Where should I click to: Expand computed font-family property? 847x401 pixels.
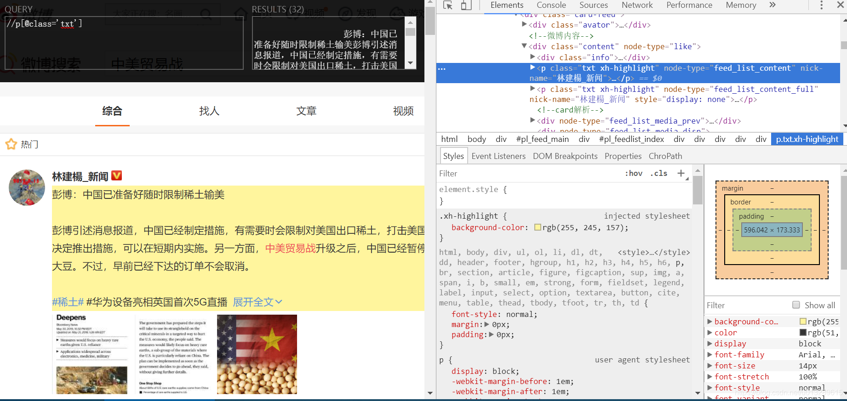point(710,355)
